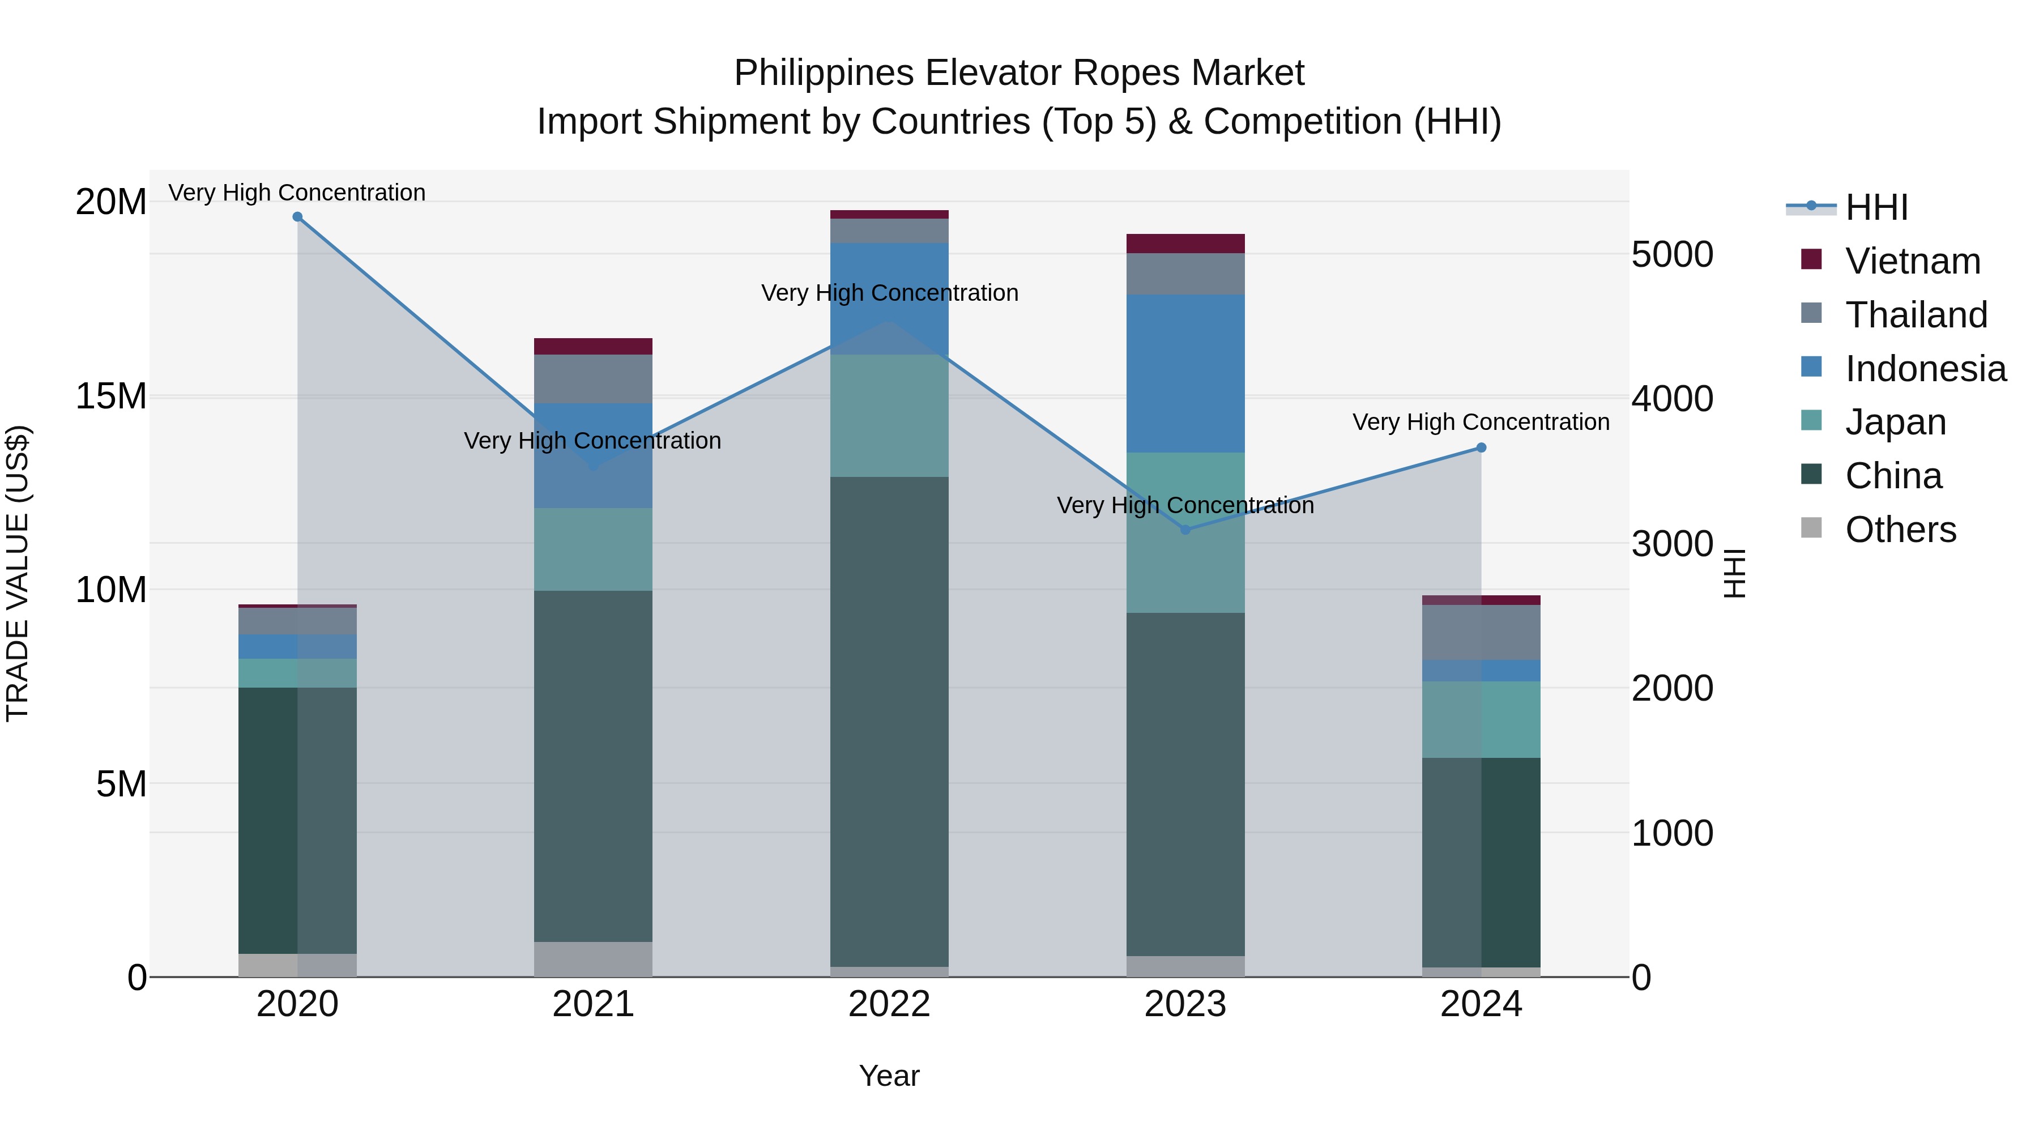
Task: Click the Japan segment of the 2021 bar
Action: pos(593,549)
